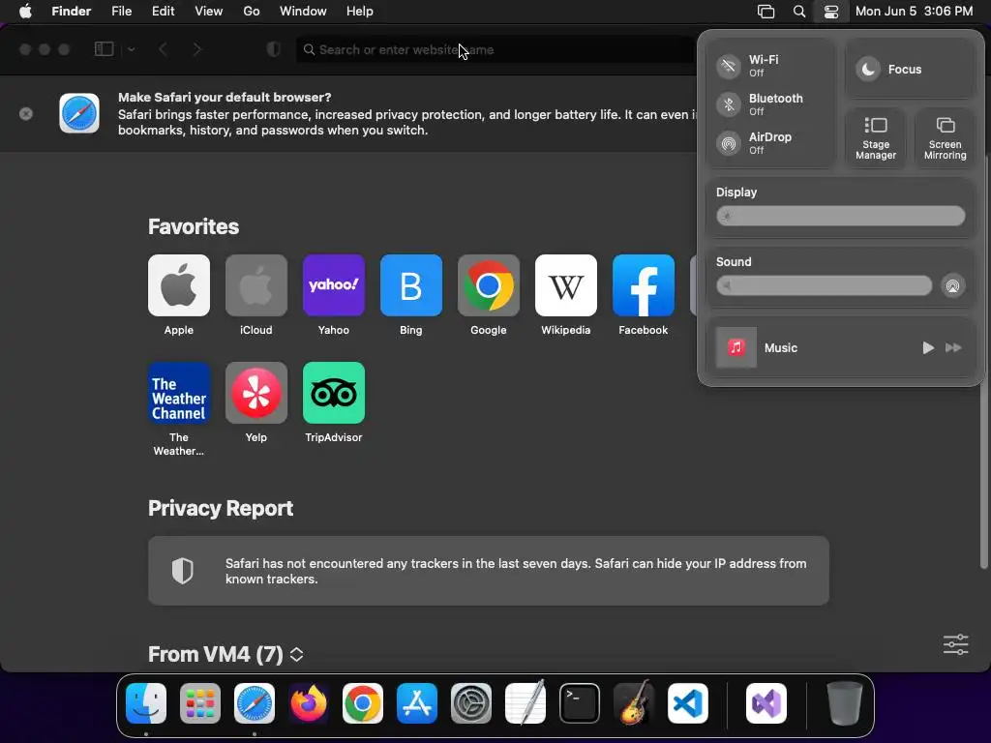991x743 pixels.
Task: Click the menu bar window switcher icon
Action: (766, 12)
